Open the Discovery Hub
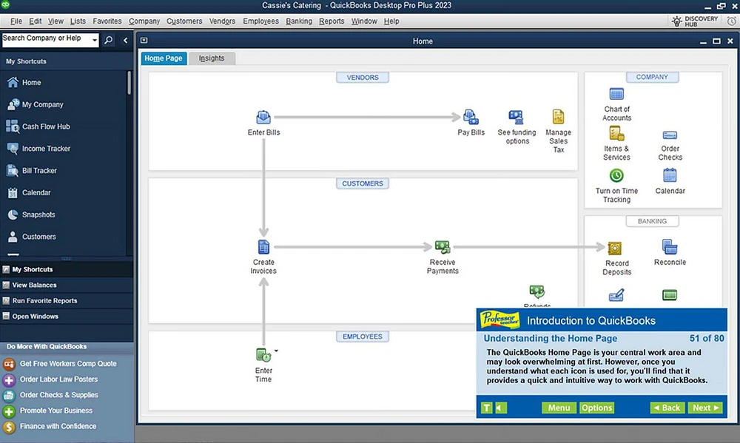Screen dimensions: 740x443 point(695,21)
